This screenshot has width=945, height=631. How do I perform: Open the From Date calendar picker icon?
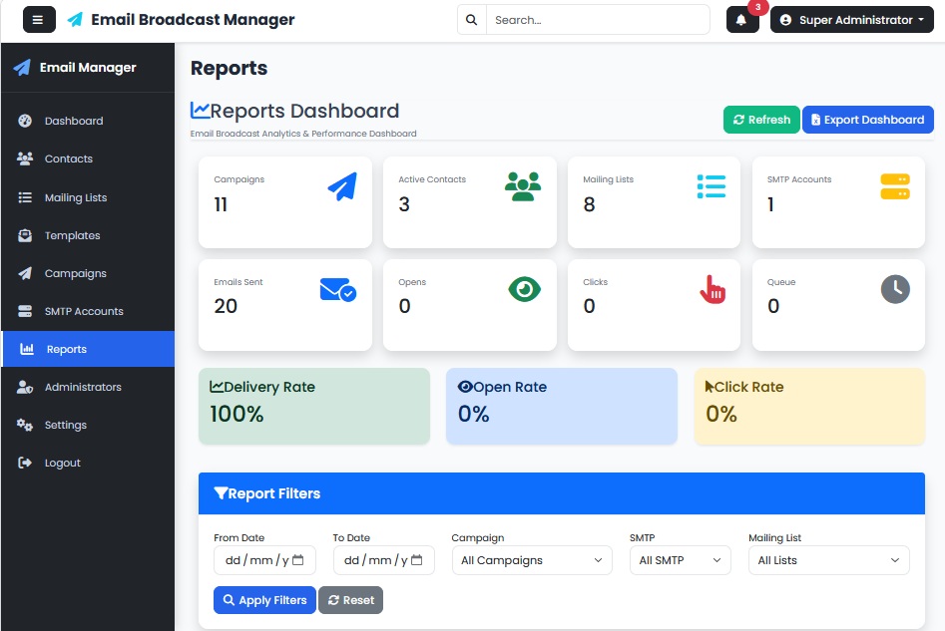pos(297,560)
